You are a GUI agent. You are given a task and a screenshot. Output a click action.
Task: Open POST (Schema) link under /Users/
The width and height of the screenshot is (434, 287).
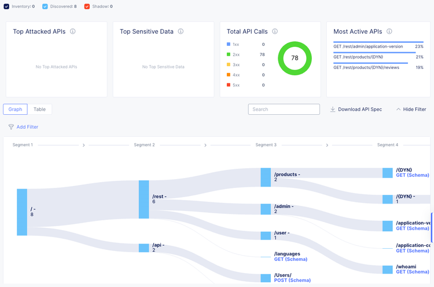pyautogui.click(x=292, y=280)
